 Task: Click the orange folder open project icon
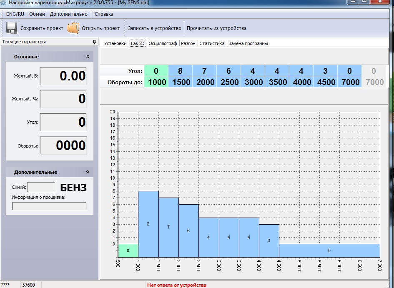click(x=73, y=28)
